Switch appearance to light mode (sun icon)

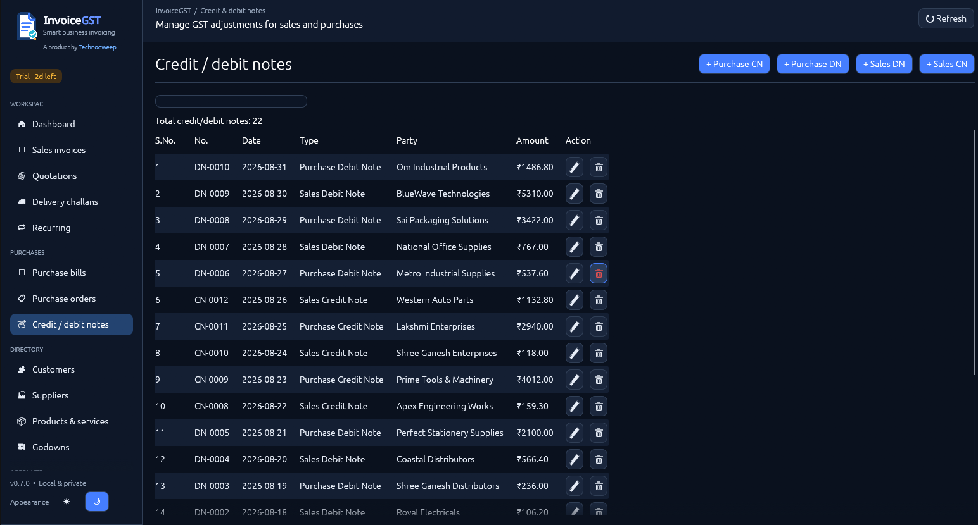click(67, 502)
